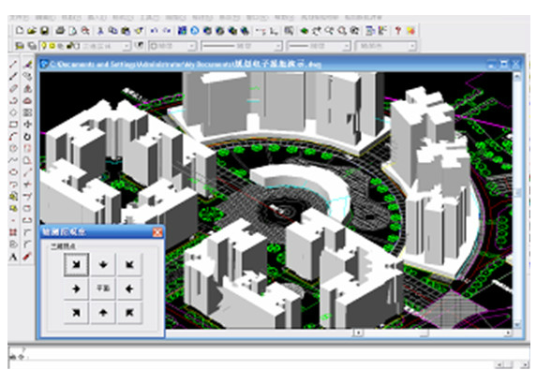
Task: Click the upper-left diagonal arrow viewpoint button
Action: pos(76,264)
